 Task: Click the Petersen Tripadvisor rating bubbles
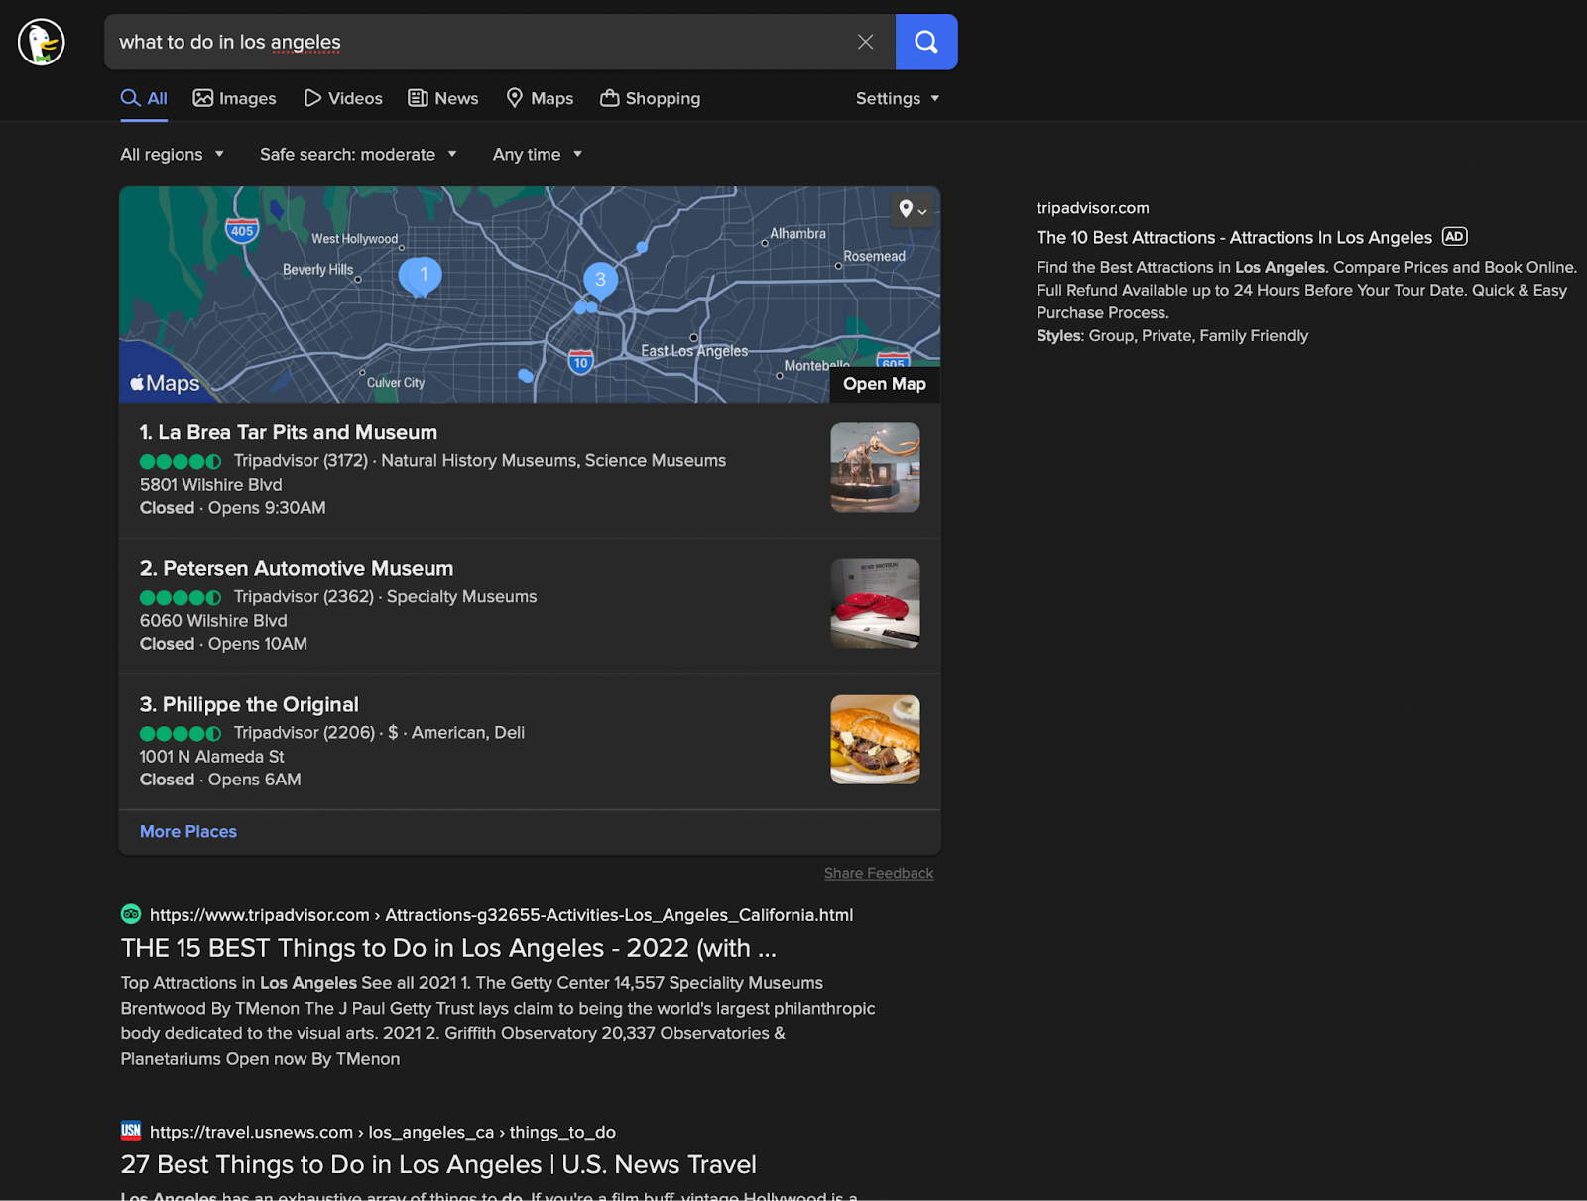(x=181, y=597)
